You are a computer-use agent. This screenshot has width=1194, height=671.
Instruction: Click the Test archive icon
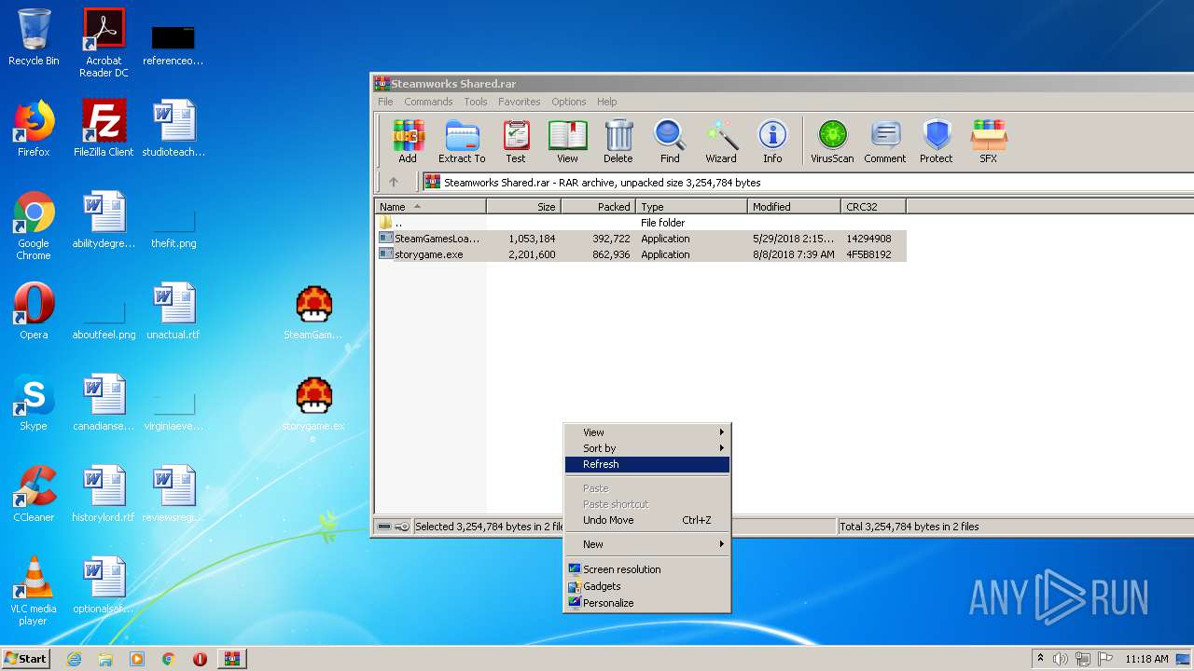click(516, 142)
